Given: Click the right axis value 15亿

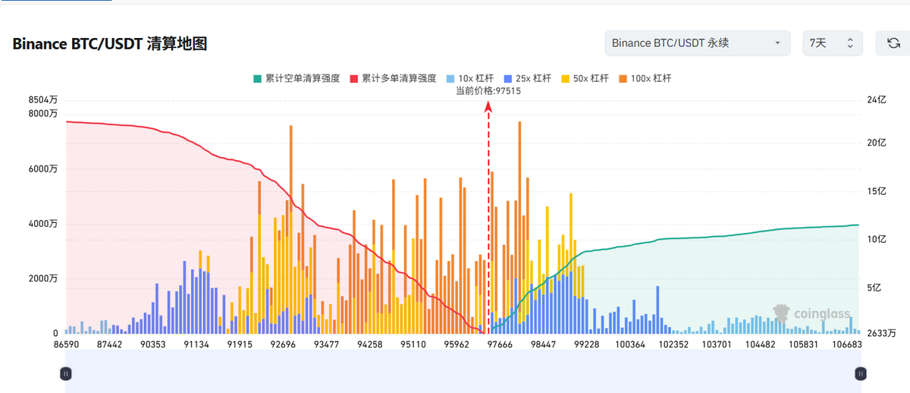Looking at the screenshot, I should click(876, 191).
